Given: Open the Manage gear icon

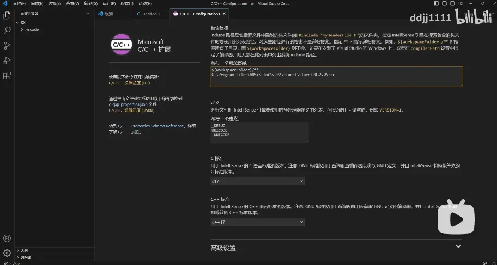Looking at the screenshot, I should point(7,253).
